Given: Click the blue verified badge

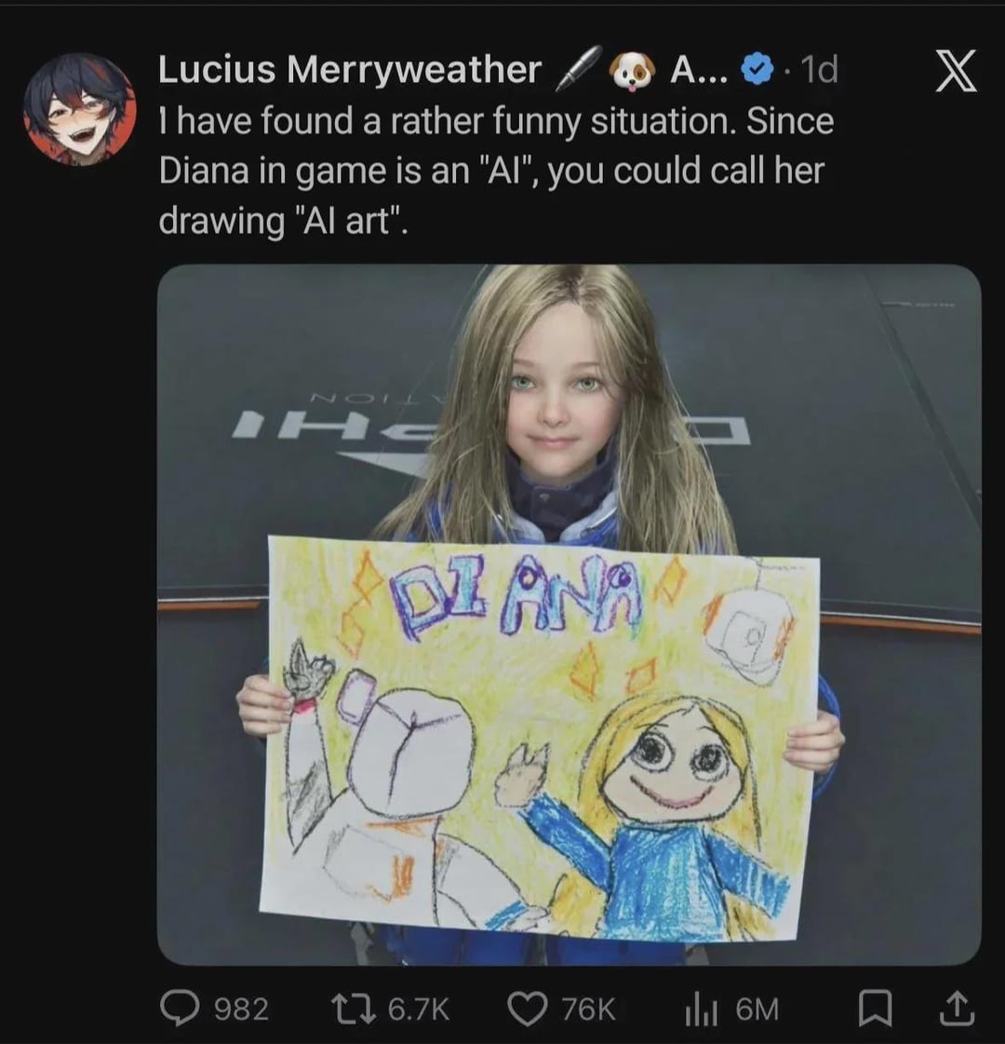Looking at the screenshot, I should coord(757,69).
